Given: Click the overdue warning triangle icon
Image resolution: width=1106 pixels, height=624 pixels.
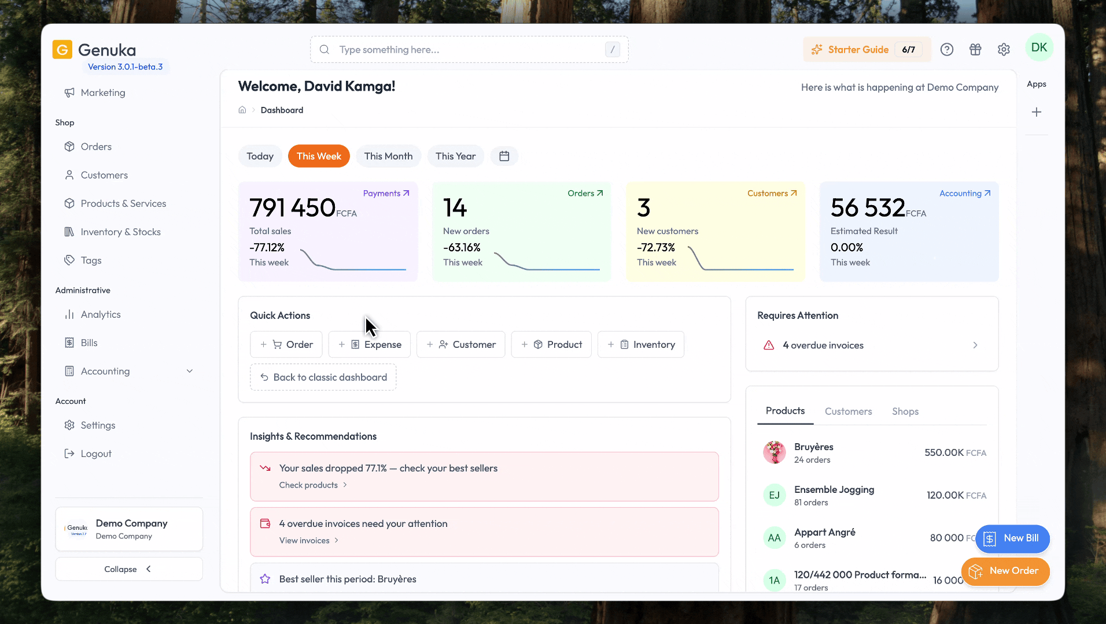Looking at the screenshot, I should click(769, 345).
